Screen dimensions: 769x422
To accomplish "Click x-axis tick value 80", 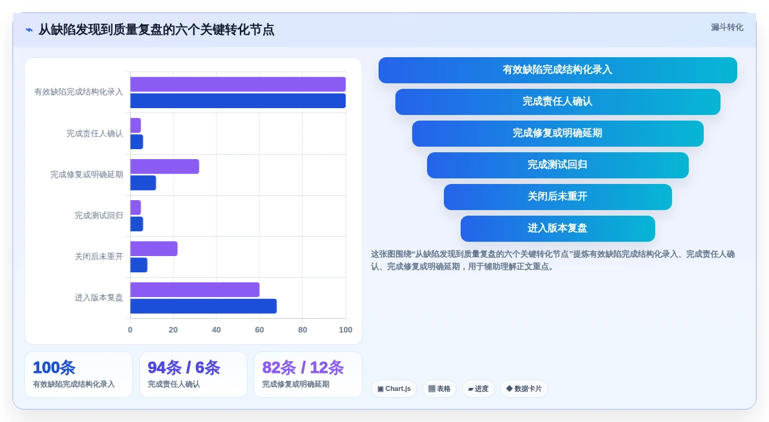I will pyautogui.click(x=303, y=330).
